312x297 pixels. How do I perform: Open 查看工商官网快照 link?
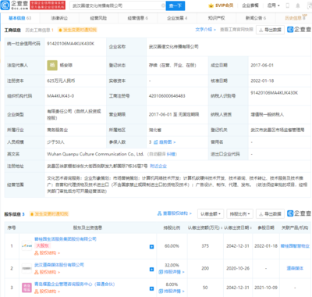click(236, 30)
